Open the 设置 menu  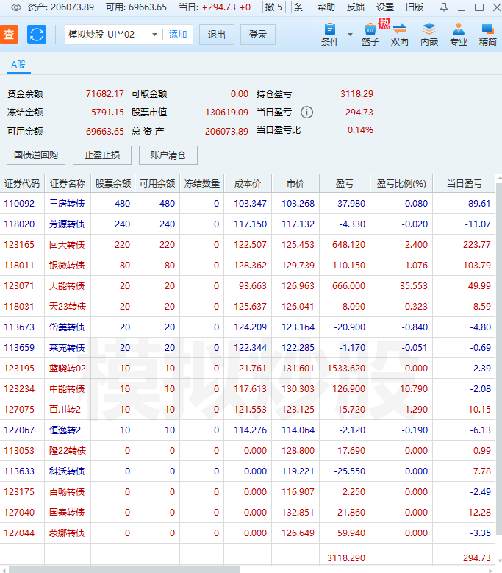(385, 7)
